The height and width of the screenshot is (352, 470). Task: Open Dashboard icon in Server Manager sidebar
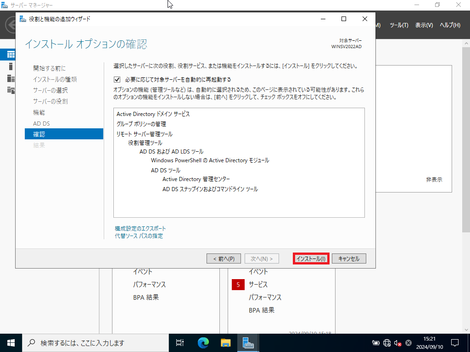click(x=11, y=55)
